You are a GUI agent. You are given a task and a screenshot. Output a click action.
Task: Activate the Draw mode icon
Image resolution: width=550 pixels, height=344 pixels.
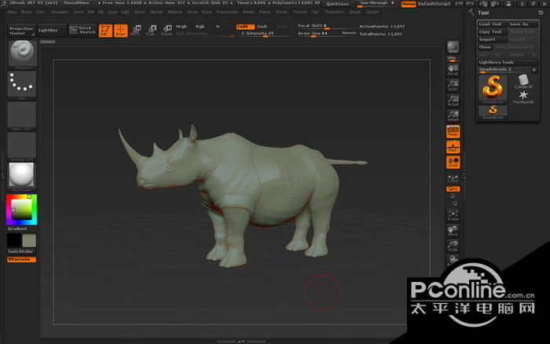pos(120,31)
